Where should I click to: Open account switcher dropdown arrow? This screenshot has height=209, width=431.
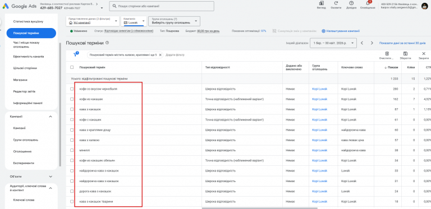[x=102, y=8]
